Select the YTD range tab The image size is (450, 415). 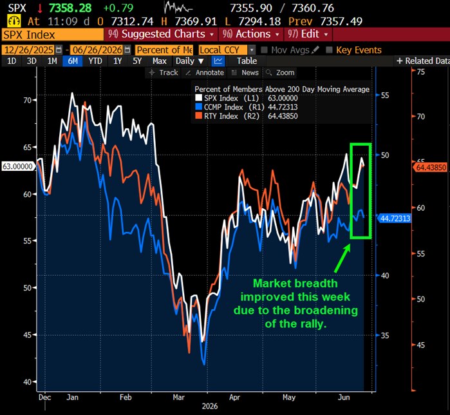coord(95,61)
